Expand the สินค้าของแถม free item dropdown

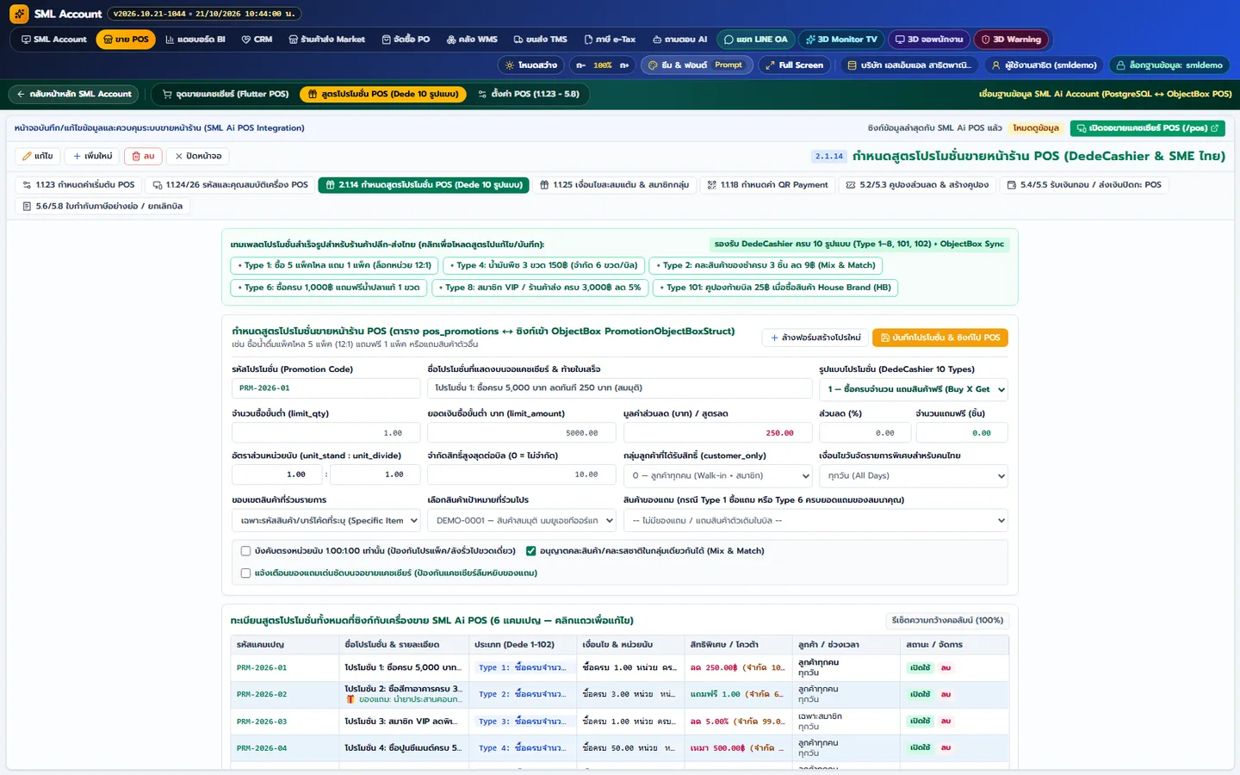815,520
